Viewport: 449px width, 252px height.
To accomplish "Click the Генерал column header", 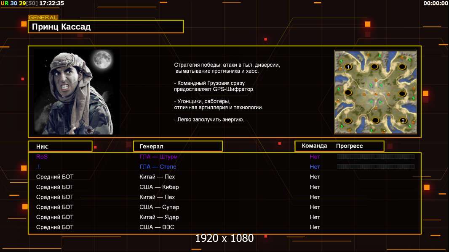I will coord(177,146).
